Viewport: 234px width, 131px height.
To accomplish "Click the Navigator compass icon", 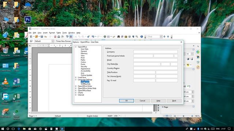I will click(122, 36).
